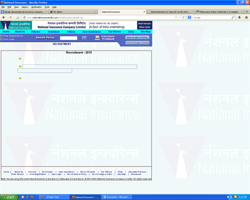Click the Forward navigation arrow
250x200 pixels.
click(10, 17)
